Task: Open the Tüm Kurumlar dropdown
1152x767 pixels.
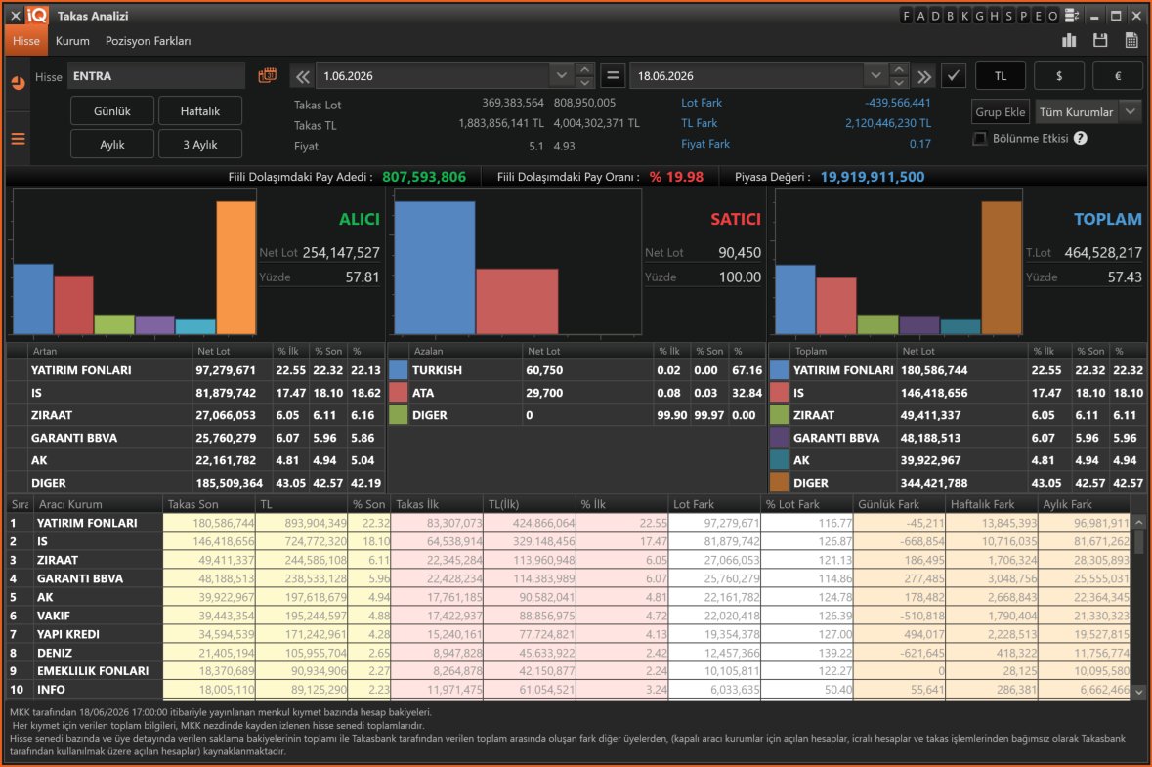Action: pos(1131,111)
